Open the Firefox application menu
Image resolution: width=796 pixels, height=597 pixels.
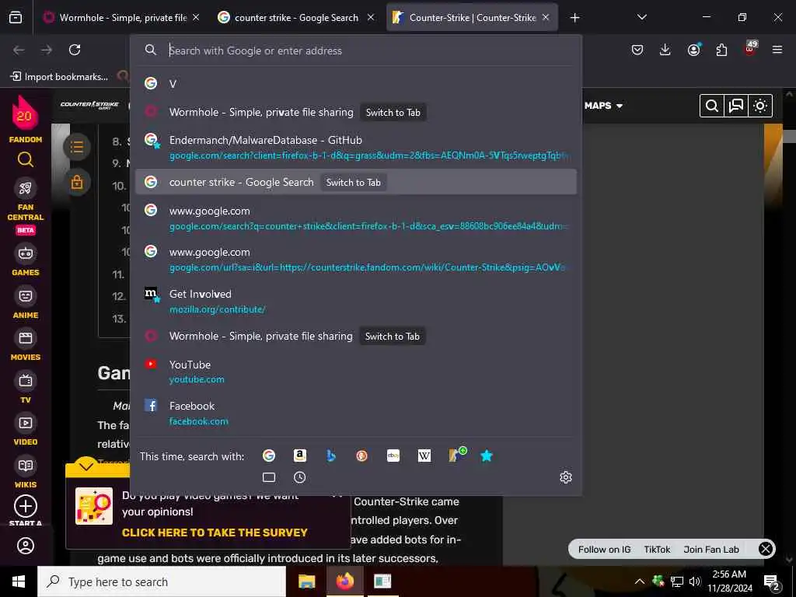777,50
